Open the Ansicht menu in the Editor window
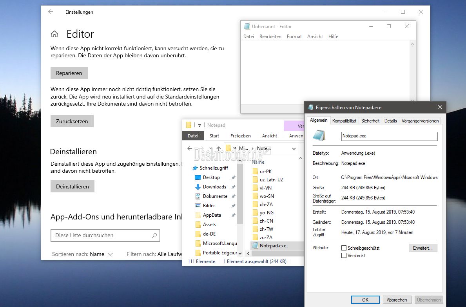The height and width of the screenshot is (307, 466). pos(315,37)
